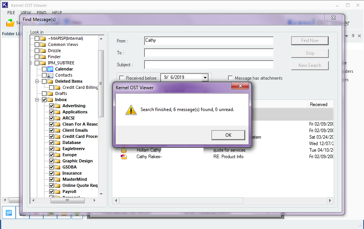This screenshot has height=229, width=364.
Task: Select the 'RE: Product Info' subject
Action: coord(228,157)
